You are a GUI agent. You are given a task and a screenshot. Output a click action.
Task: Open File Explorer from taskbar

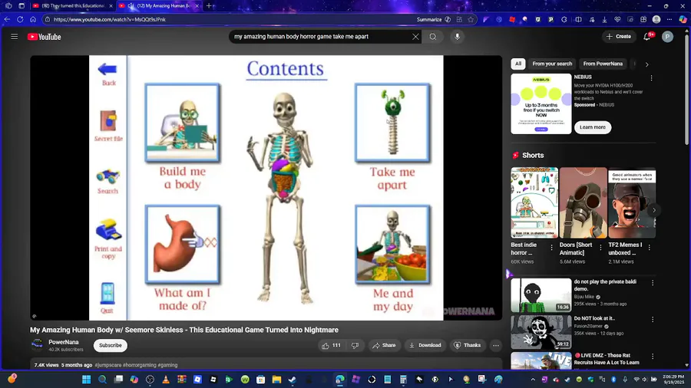pos(276,380)
